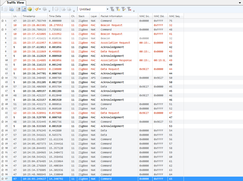Toggle the highlighted auto-scroll lock icon
The width and height of the screenshot is (243, 181).
point(24,9)
